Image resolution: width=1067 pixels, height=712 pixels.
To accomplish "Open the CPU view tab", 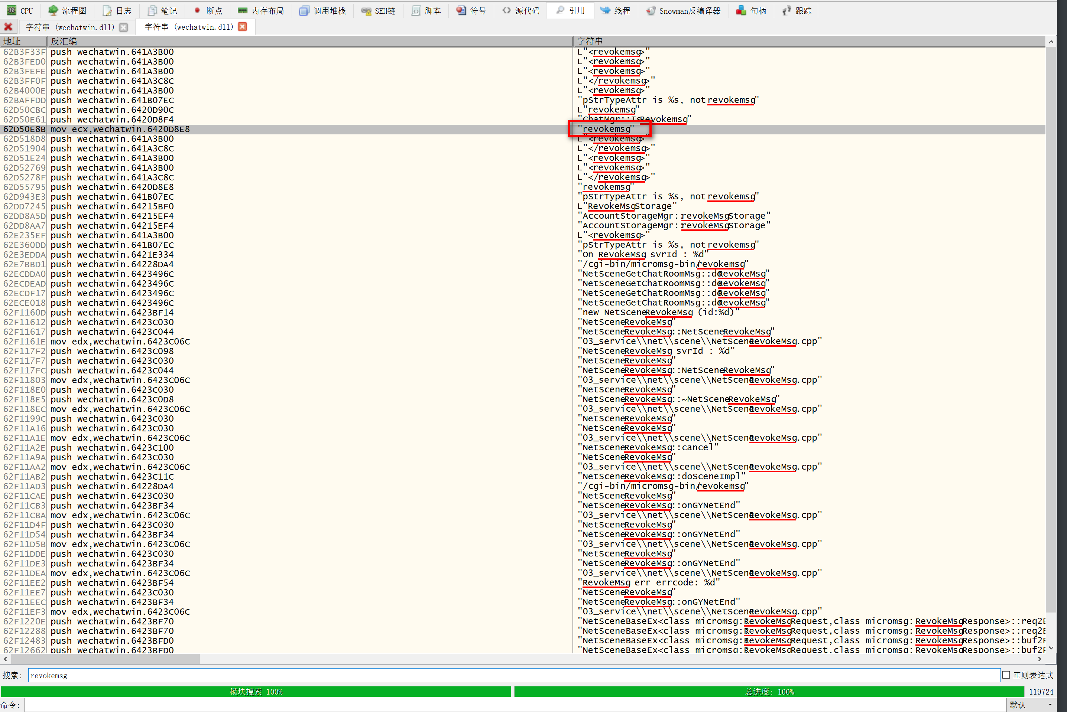I will pyautogui.click(x=20, y=10).
